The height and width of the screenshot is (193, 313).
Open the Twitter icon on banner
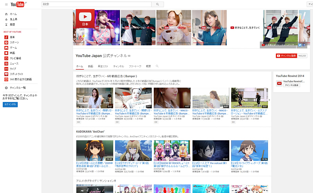(300, 45)
